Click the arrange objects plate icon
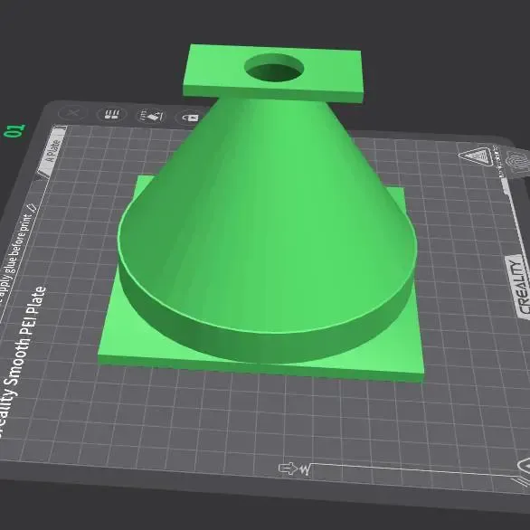Viewport: 530px width, 530px height. (x=112, y=114)
